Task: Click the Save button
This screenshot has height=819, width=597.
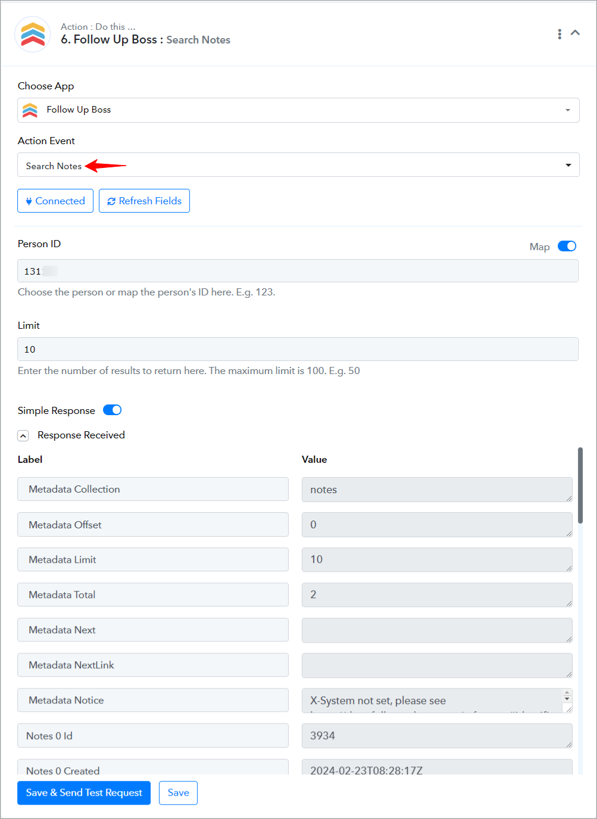Action: (178, 793)
